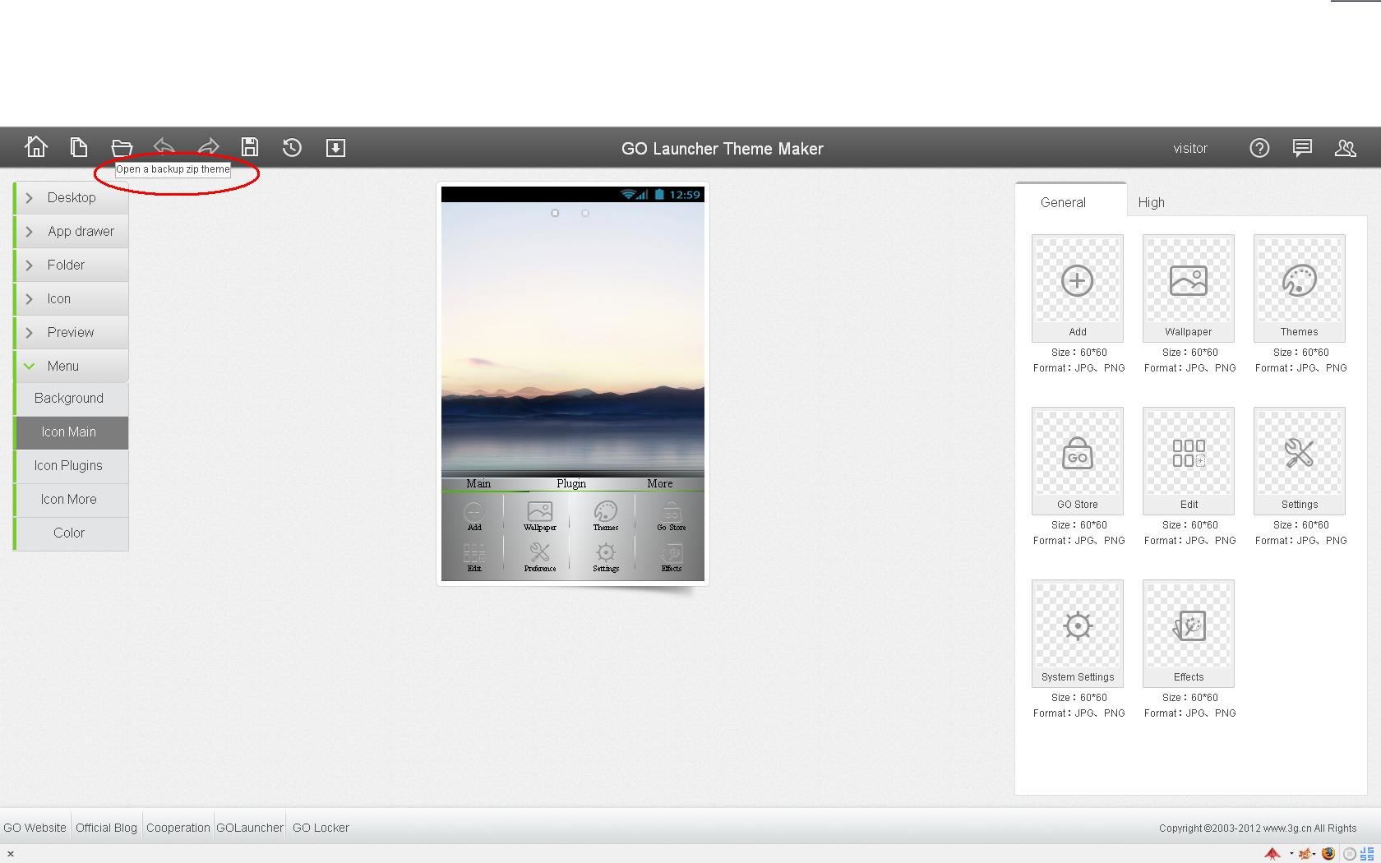1381x863 pixels.
Task: Select Plugin tab in phone preview
Action: pos(571,483)
